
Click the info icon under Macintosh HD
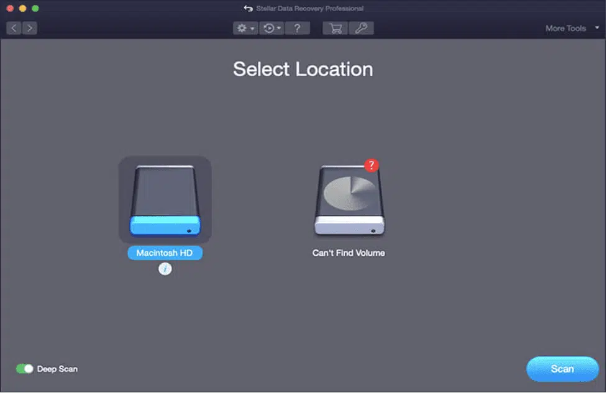point(165,269)
